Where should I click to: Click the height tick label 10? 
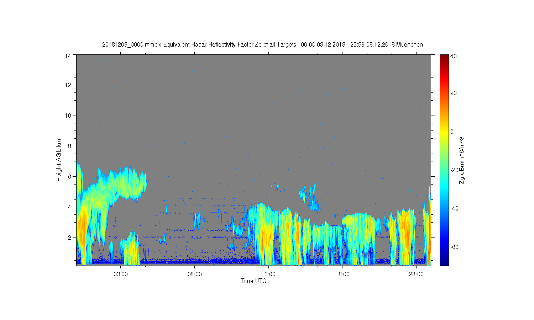pyautogui.click(x=68, y=116)
